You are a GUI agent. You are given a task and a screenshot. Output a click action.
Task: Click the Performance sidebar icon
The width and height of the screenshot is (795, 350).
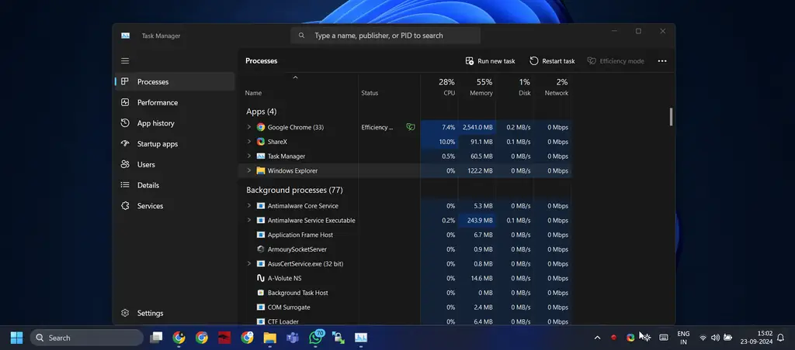(x=125, y=102)
